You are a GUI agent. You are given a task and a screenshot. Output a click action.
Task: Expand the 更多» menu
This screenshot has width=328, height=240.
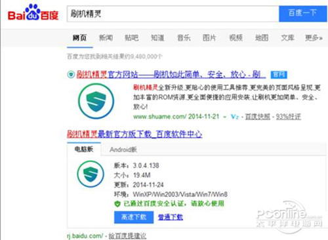314,38
